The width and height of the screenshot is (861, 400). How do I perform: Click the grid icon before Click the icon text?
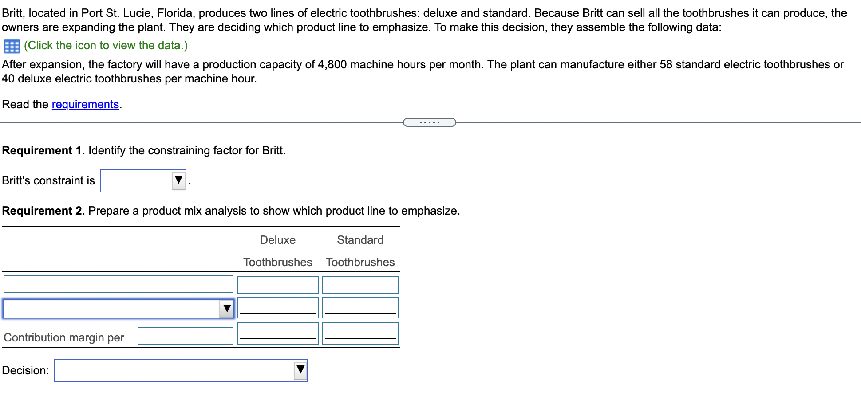11,45
